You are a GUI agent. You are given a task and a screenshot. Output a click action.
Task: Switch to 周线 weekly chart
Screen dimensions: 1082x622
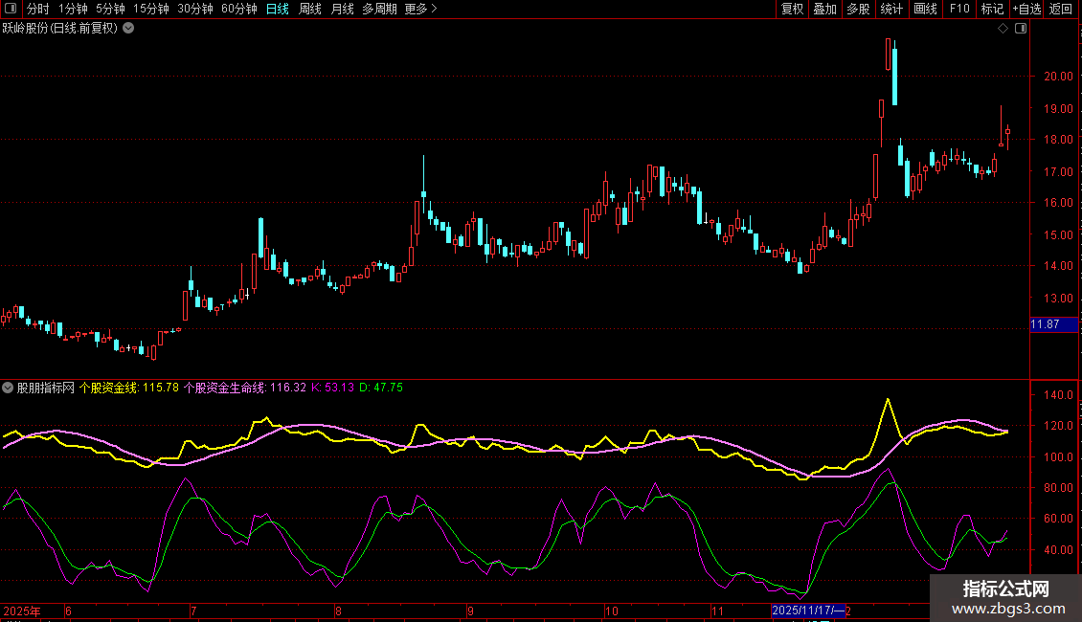(310, 9)
